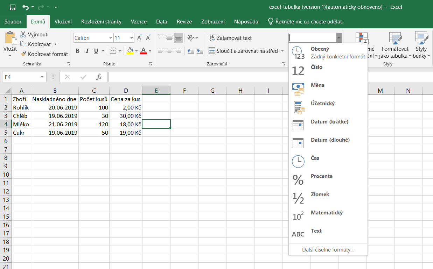Apply the red font color
Screen dimensions: 433x269
tap(143, 51)
